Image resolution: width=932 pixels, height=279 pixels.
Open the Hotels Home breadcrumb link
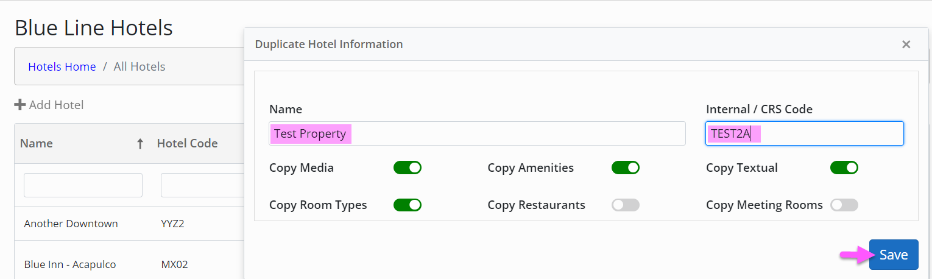tap(62, 66)
